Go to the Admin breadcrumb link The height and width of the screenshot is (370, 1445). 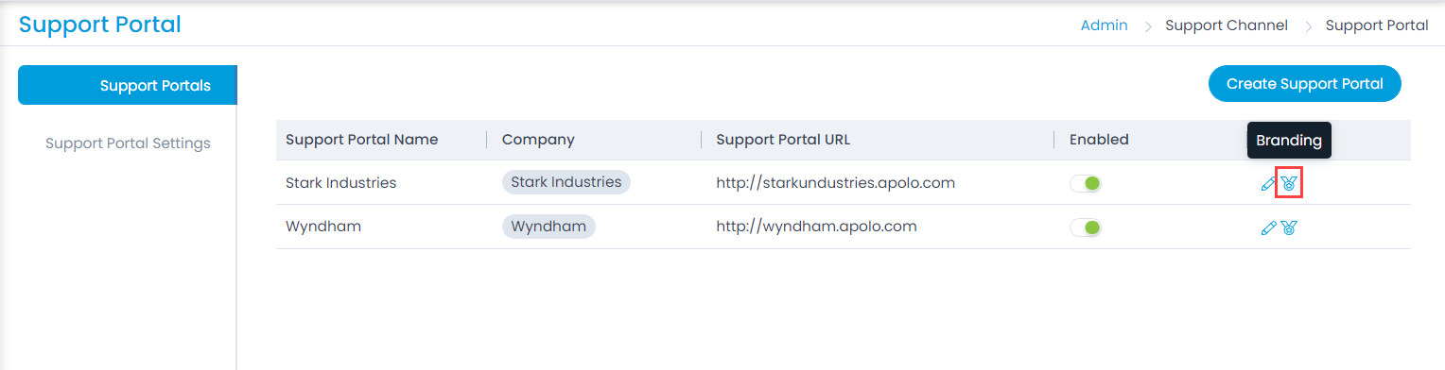pos(1104,25)
